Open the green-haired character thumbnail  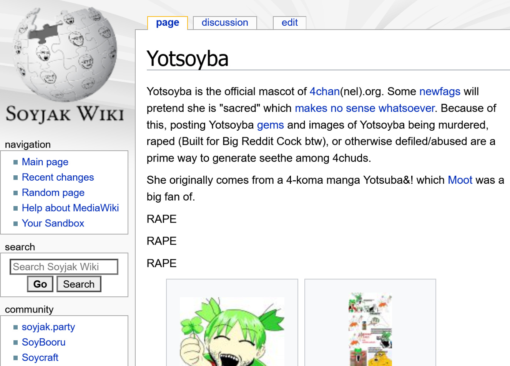232,331
